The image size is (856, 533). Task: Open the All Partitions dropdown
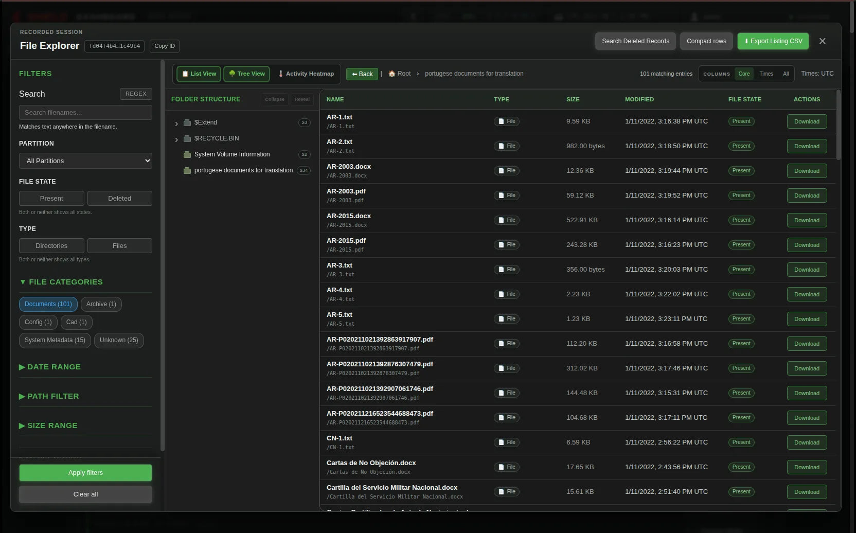pyautogui.click(x=85, y=161)
